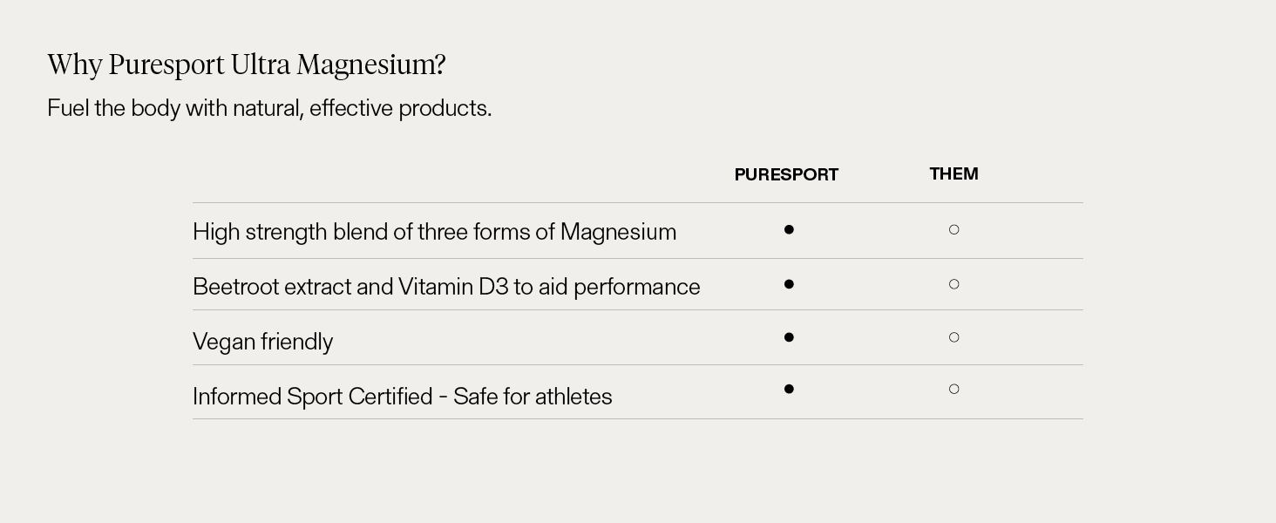Click the PURESPORT column header
1276x523 pixels.
coord(786,174)
